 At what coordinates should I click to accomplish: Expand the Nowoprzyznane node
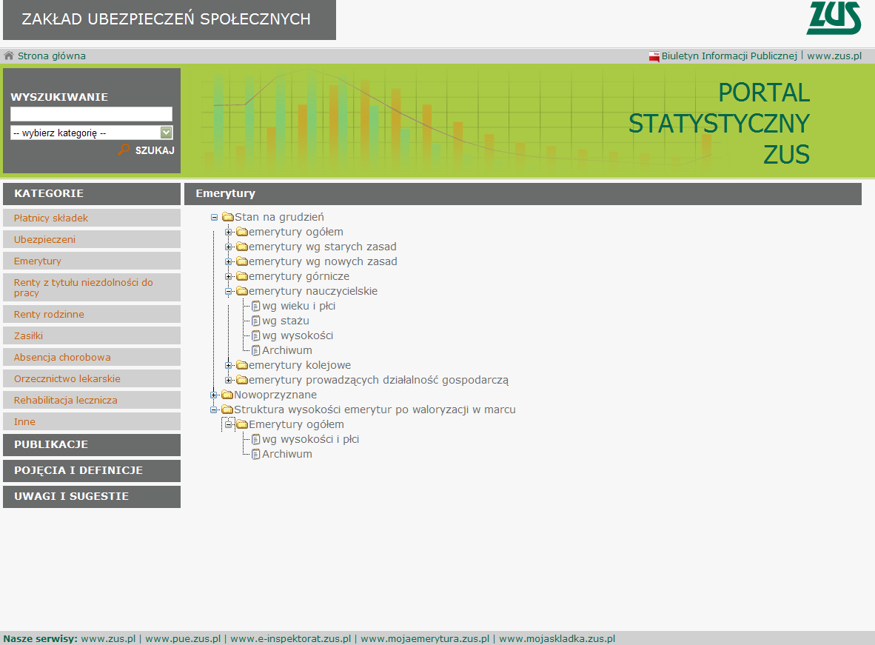click(214, 395)
